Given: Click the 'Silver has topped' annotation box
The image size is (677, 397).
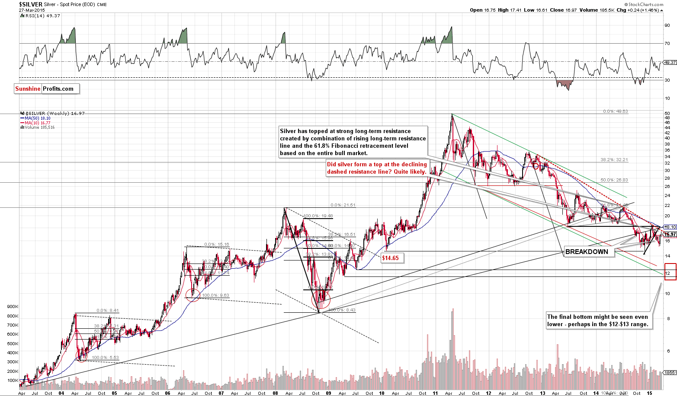Looking at the screenshot, I should [x=353, y=142].
